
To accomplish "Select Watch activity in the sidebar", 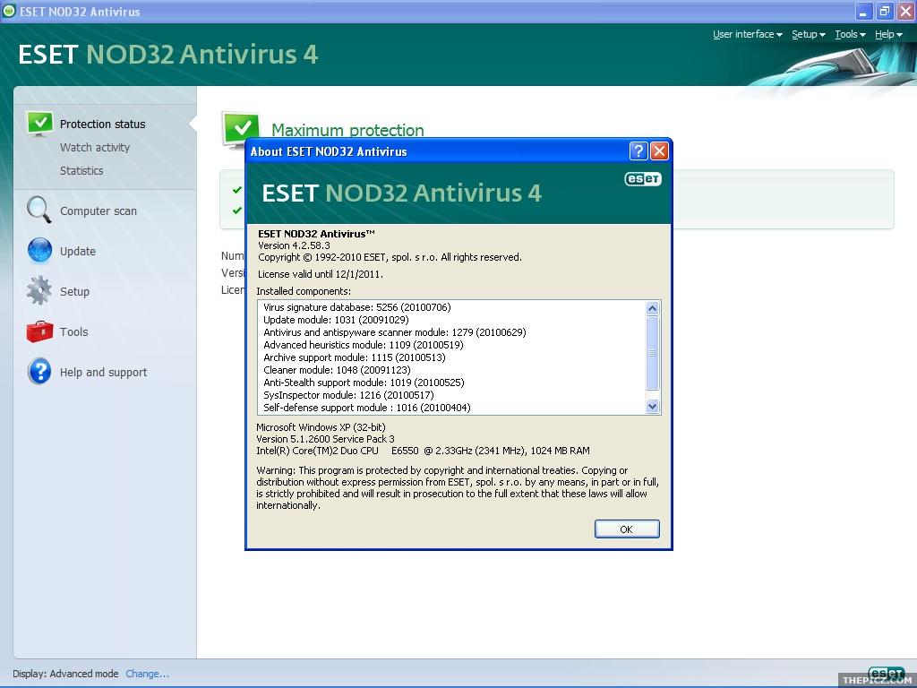I will tap(92, 147).
